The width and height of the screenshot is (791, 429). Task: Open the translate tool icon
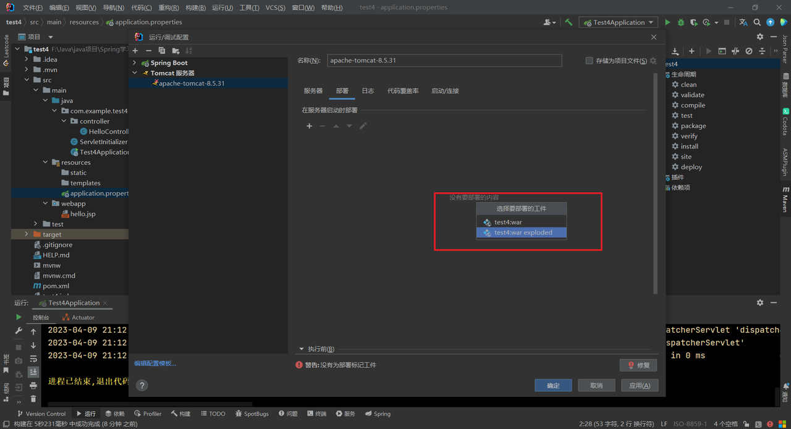pyautogui.click(x=743, y=22)
